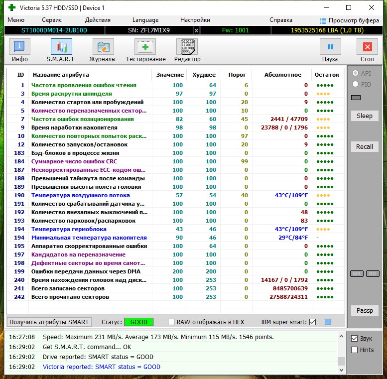The height and width of the screenshot is (379, 387).
Task: Click the model name ST1000DM014-2UB10D
Action: [x=54, y=30]
